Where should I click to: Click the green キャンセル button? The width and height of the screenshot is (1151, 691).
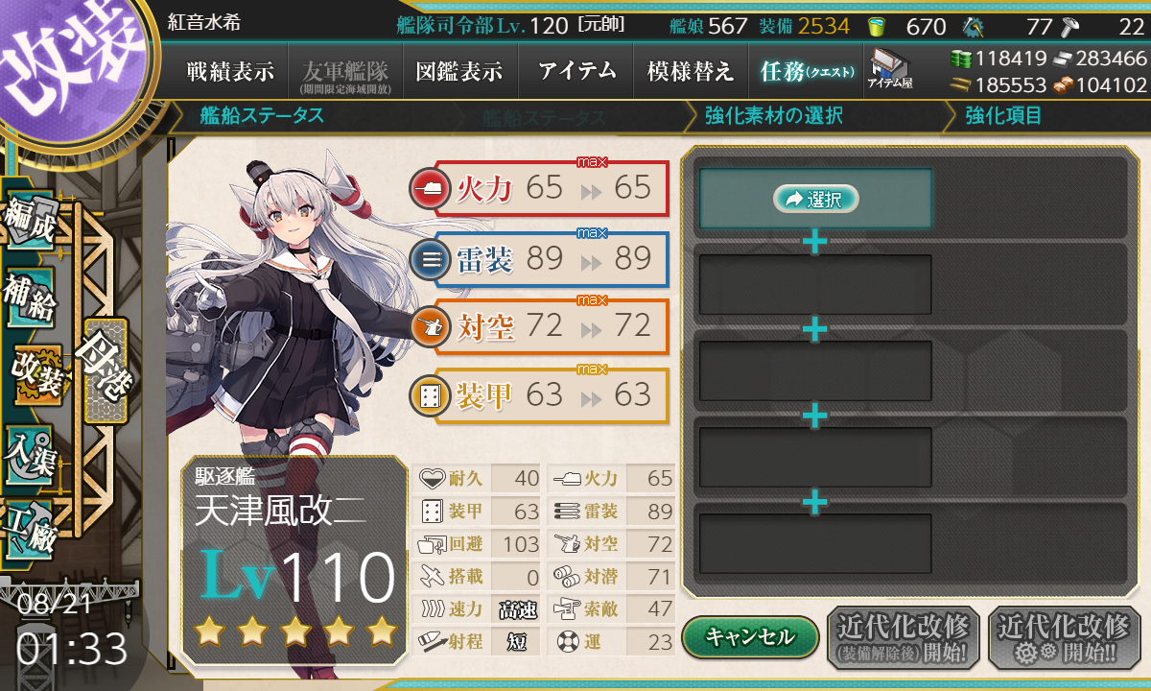point(750,636)
